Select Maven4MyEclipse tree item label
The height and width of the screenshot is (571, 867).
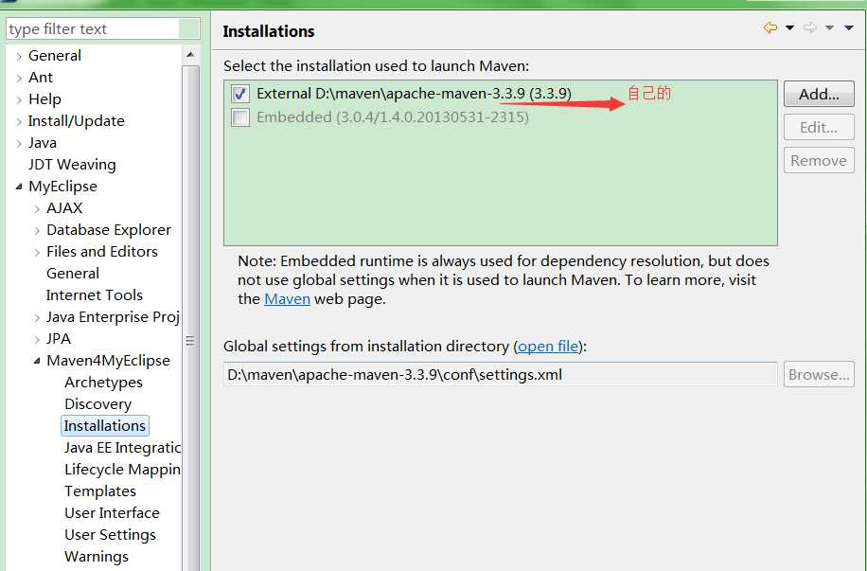pyautogui.click(x=108, y=360)
